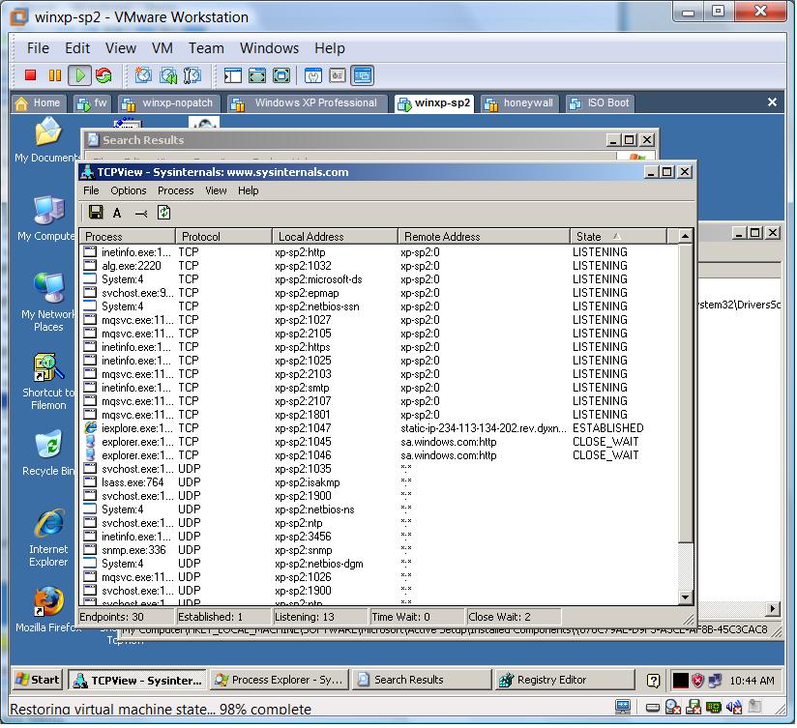Select the lsass.exe:764 process row

pos(379,482)
